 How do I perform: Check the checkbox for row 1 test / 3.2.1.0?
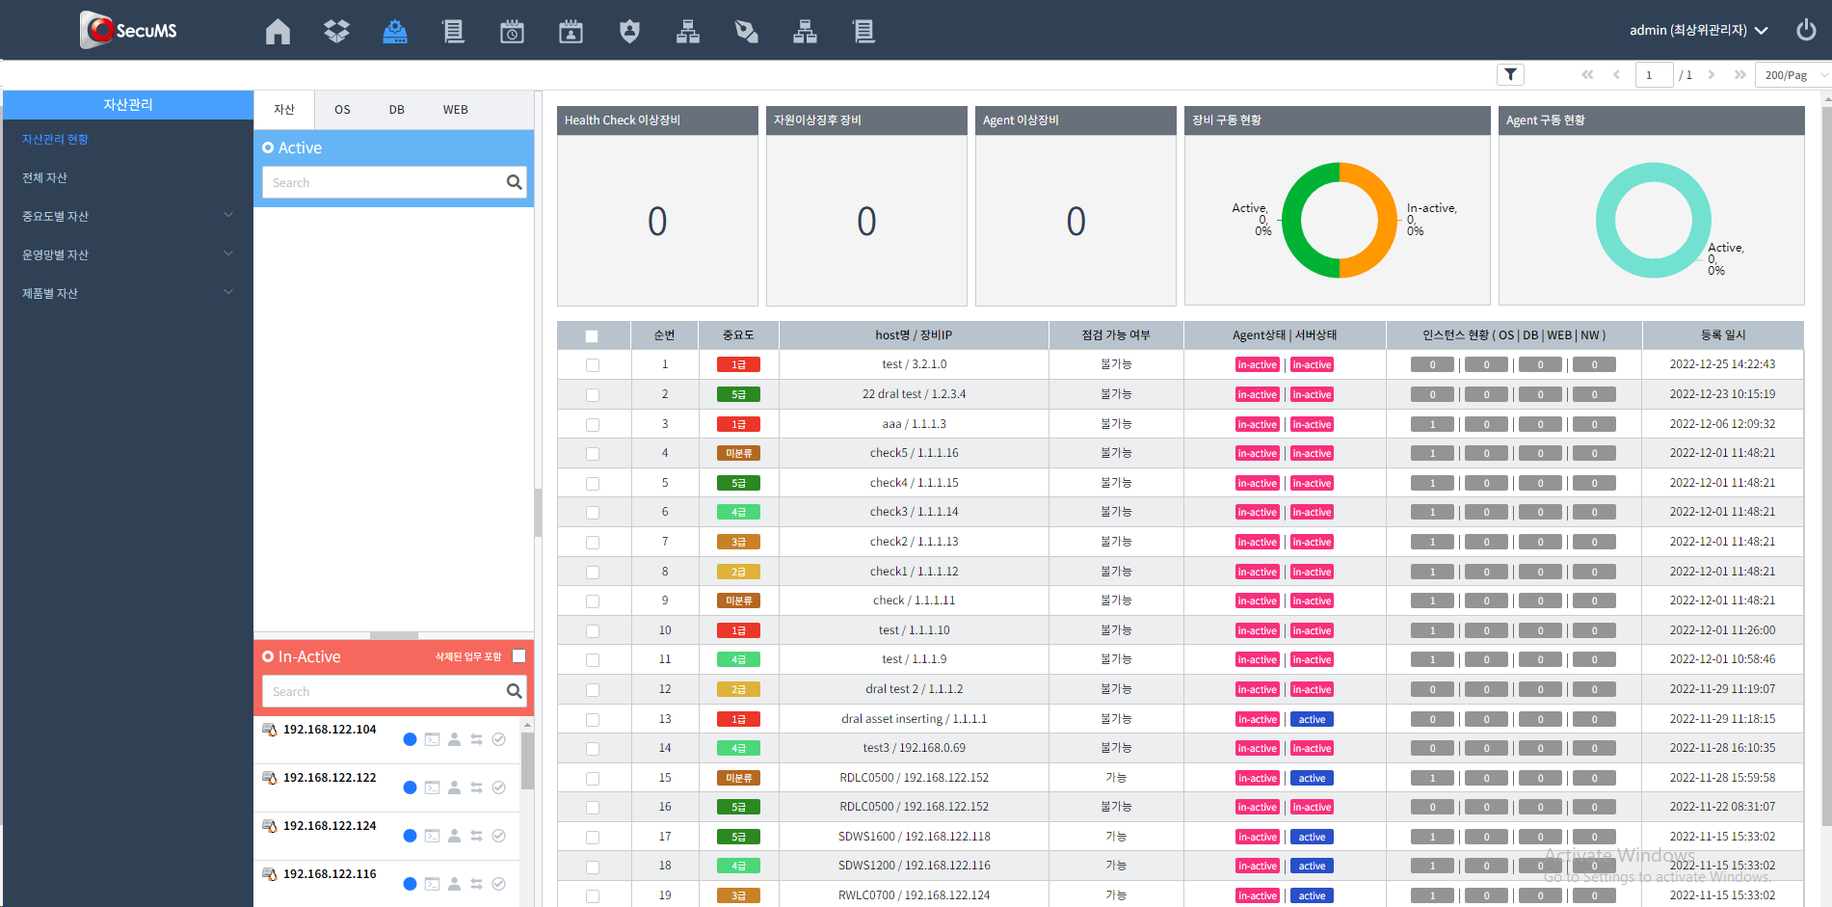[x=593, y=365]
